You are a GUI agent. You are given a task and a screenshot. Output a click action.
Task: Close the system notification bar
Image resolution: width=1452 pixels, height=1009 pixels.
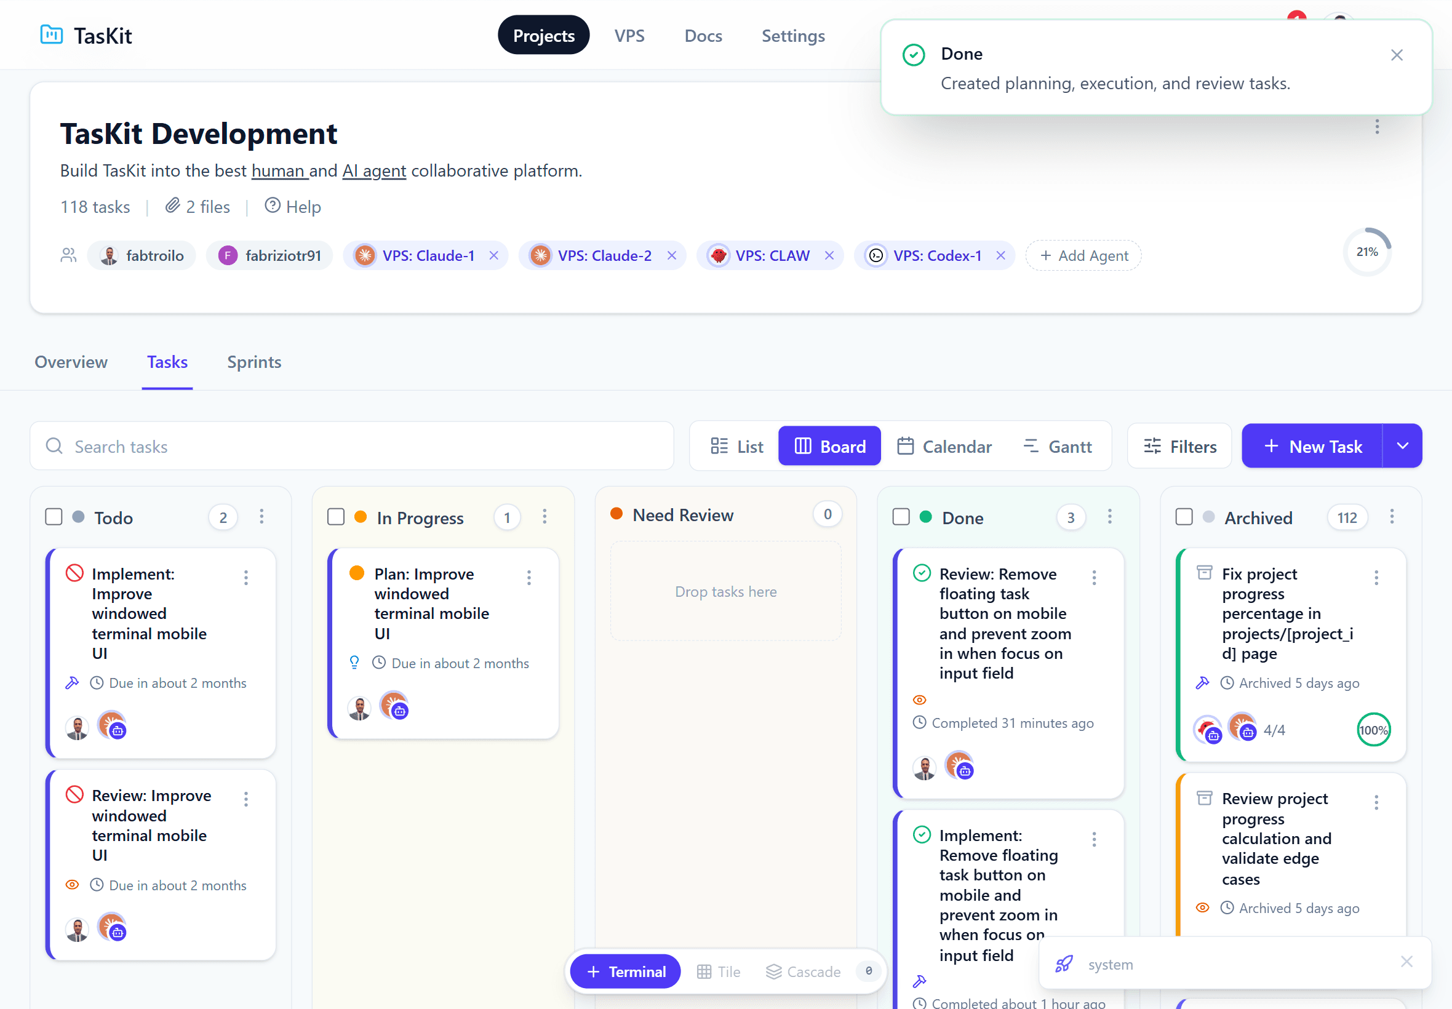[x=1406, y=962]
